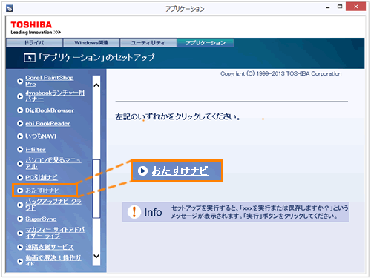Open the いつもNAVI link
The width and height of the screenshot is (371, 278).
pyautogui.click(x=41, y=136)
